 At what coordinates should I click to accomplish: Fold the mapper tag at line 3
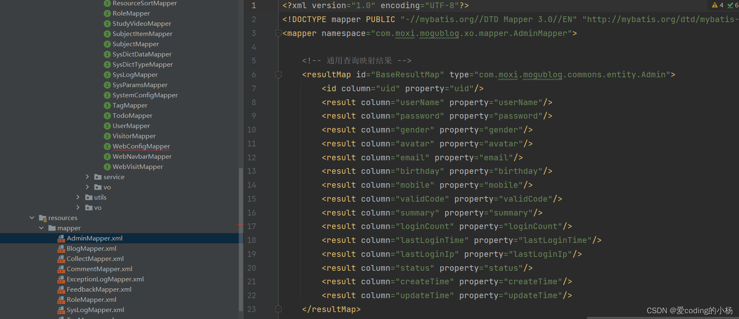click(279, 33)
